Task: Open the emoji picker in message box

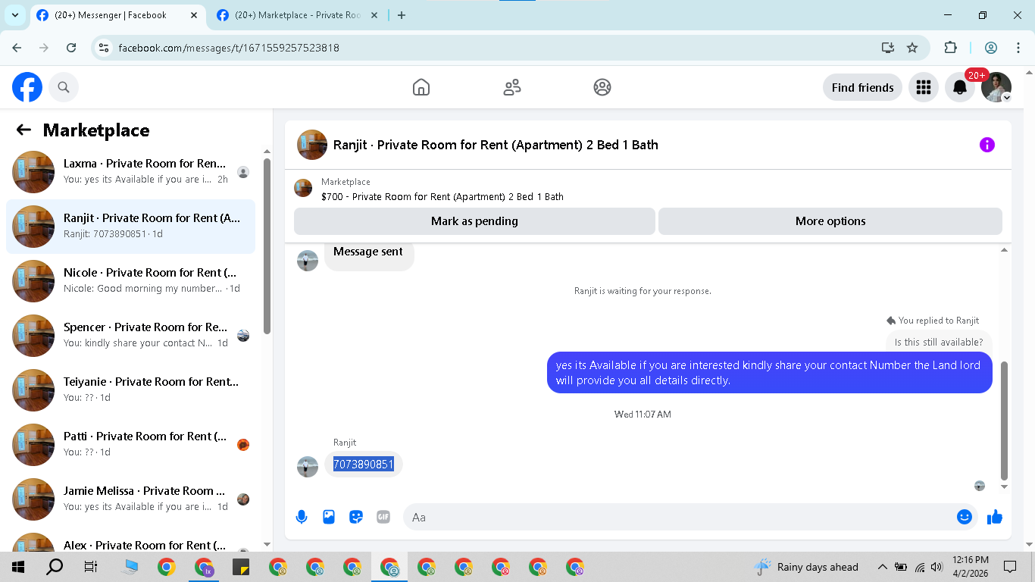Action: (x=965, y=517)
